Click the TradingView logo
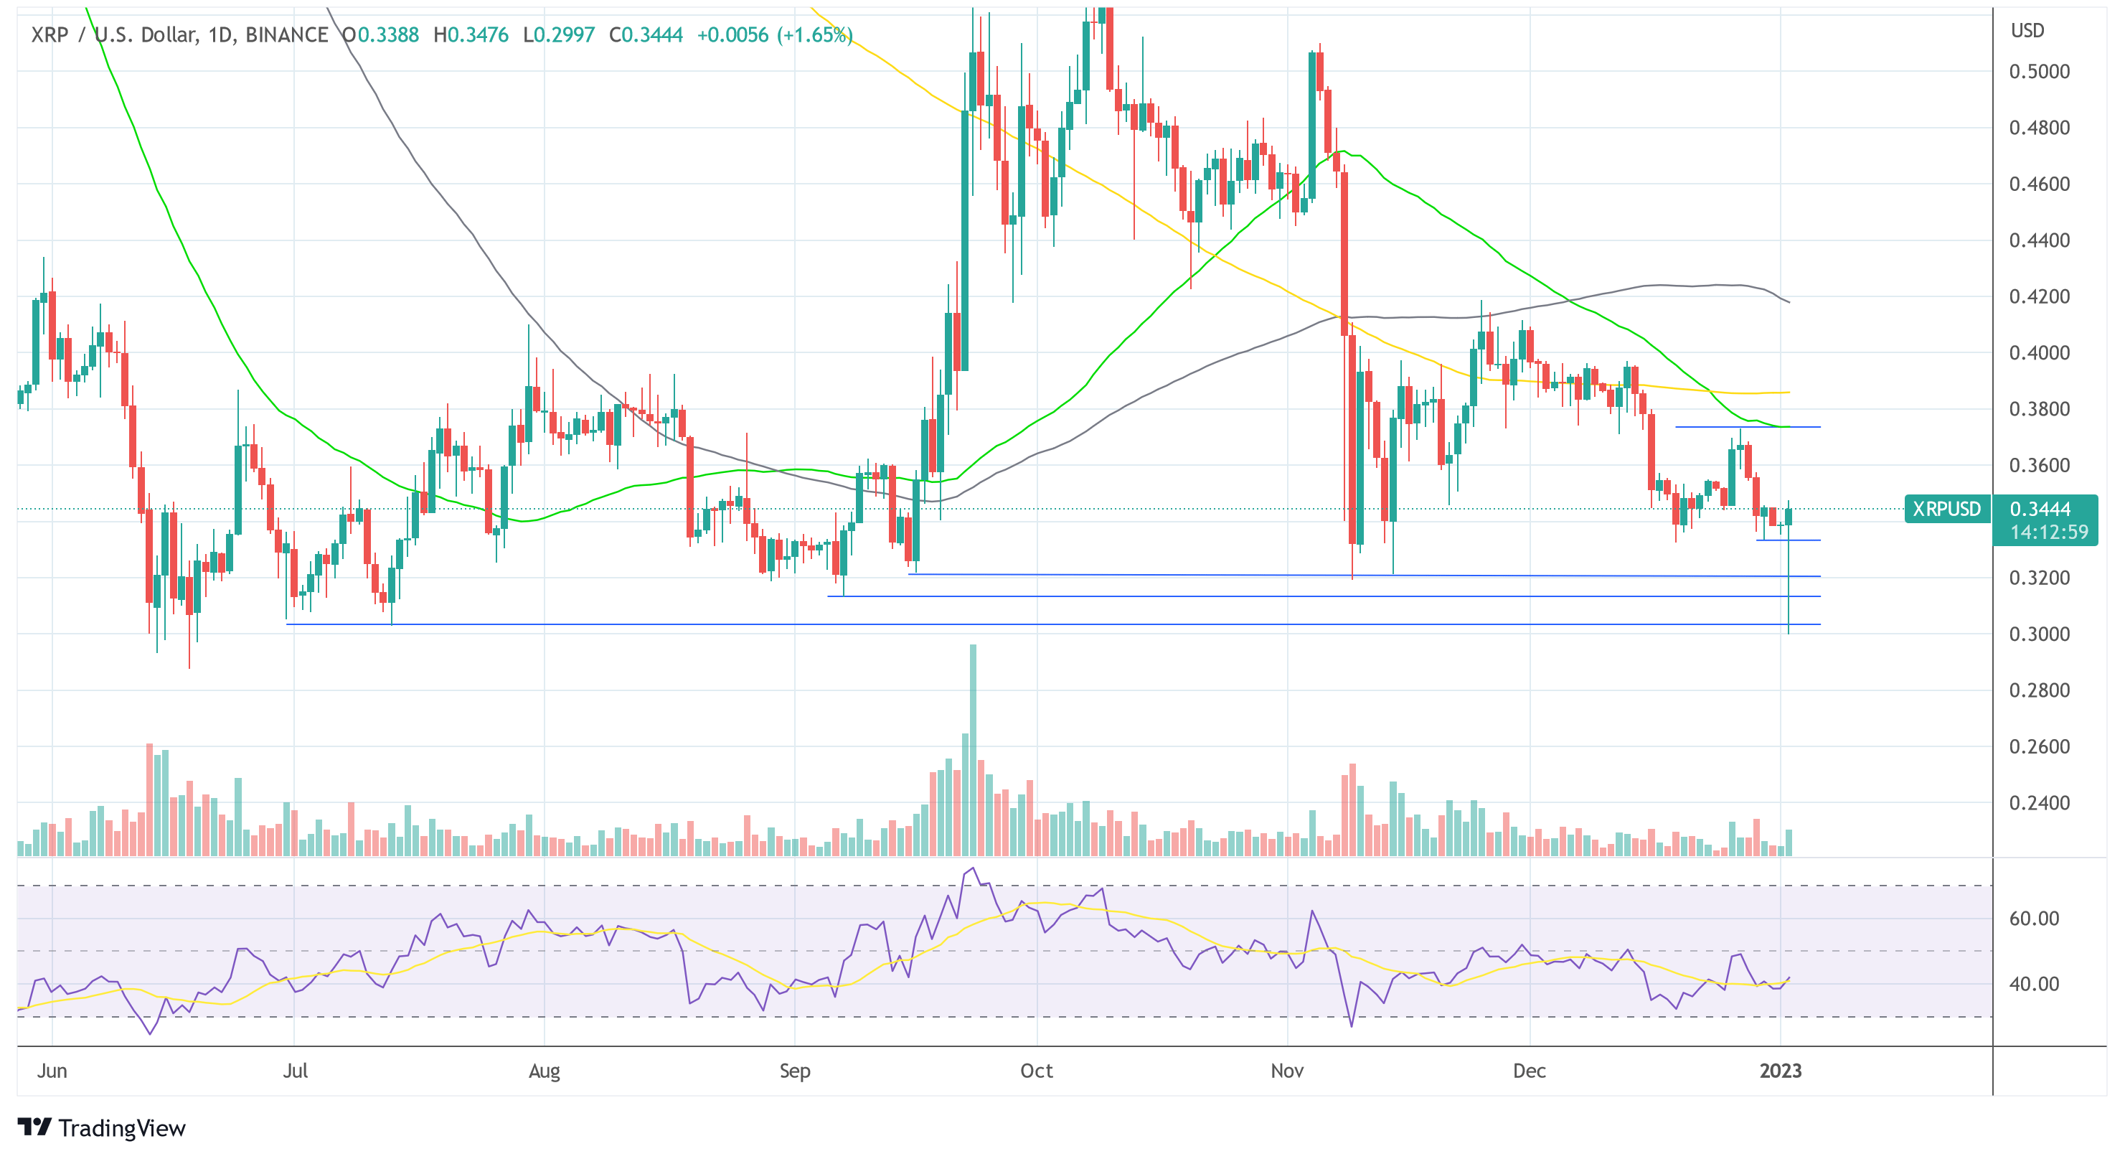2125x1159 pixels. (x=101, y=1127)
